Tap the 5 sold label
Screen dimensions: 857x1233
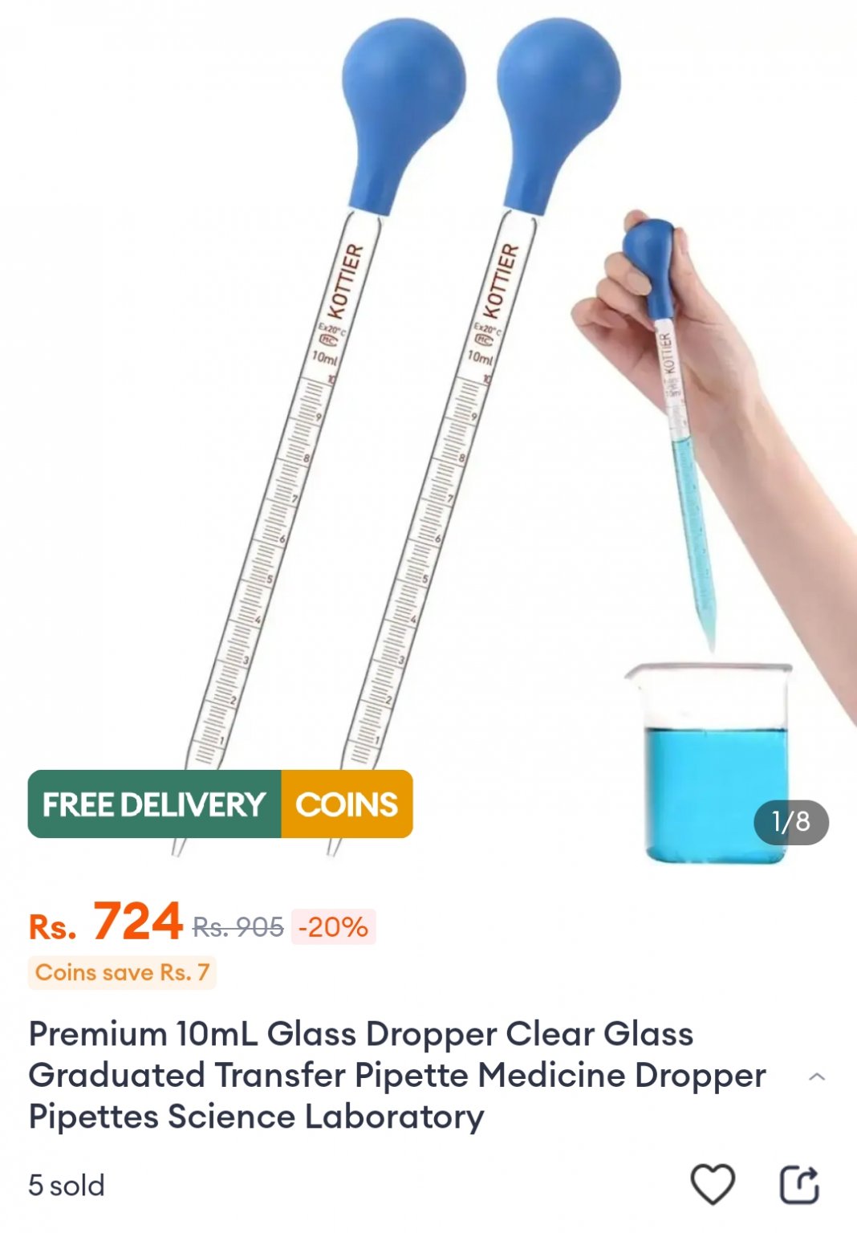67,1186
